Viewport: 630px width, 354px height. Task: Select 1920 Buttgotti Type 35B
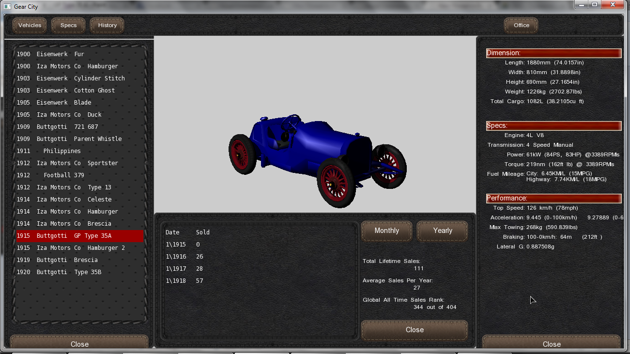pyautogui.click(x=59, y=272)
